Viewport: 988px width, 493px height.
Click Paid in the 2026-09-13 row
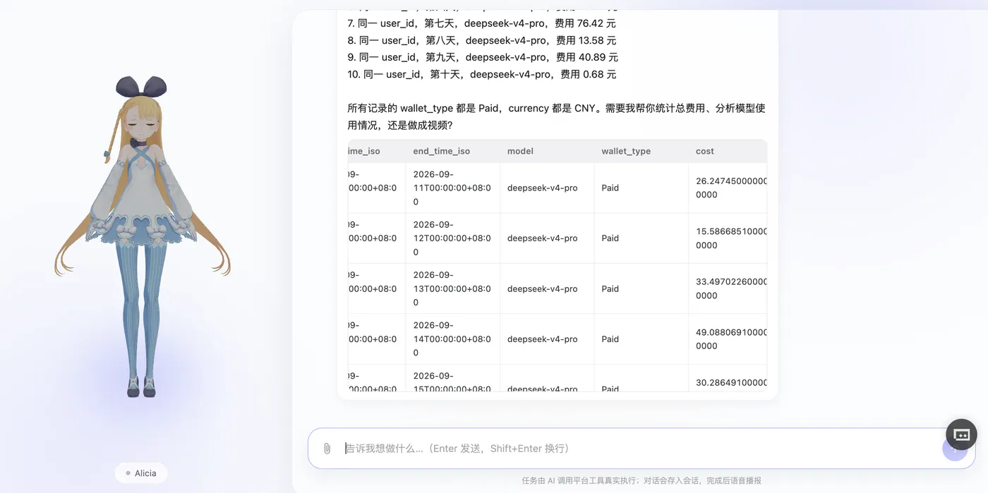(x=610, y=289)
